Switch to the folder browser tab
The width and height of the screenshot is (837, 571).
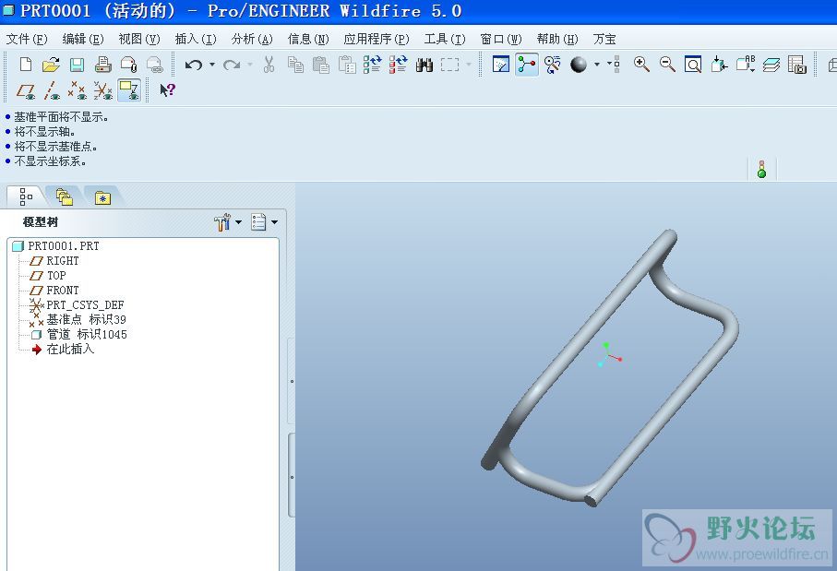(x=65, y=196)
